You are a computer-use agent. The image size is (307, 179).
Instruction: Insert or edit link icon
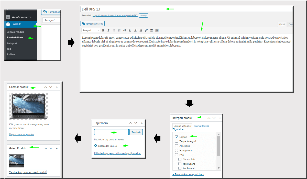click(146, 30)
